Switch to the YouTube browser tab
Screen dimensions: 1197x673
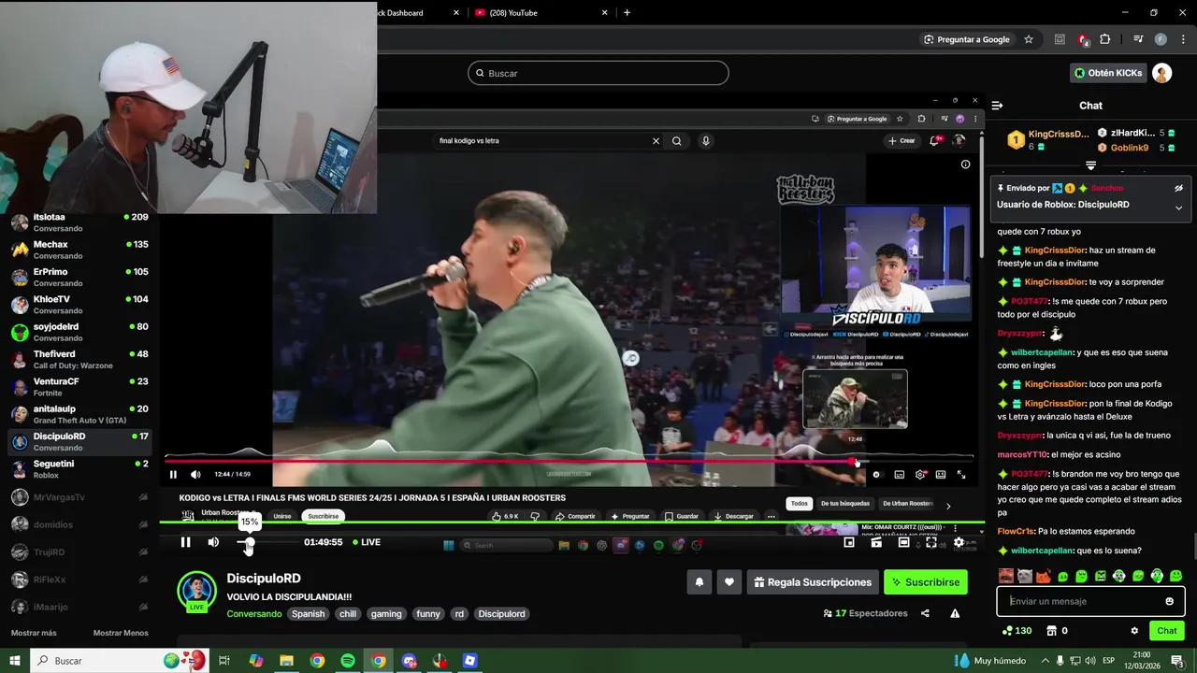542,12
